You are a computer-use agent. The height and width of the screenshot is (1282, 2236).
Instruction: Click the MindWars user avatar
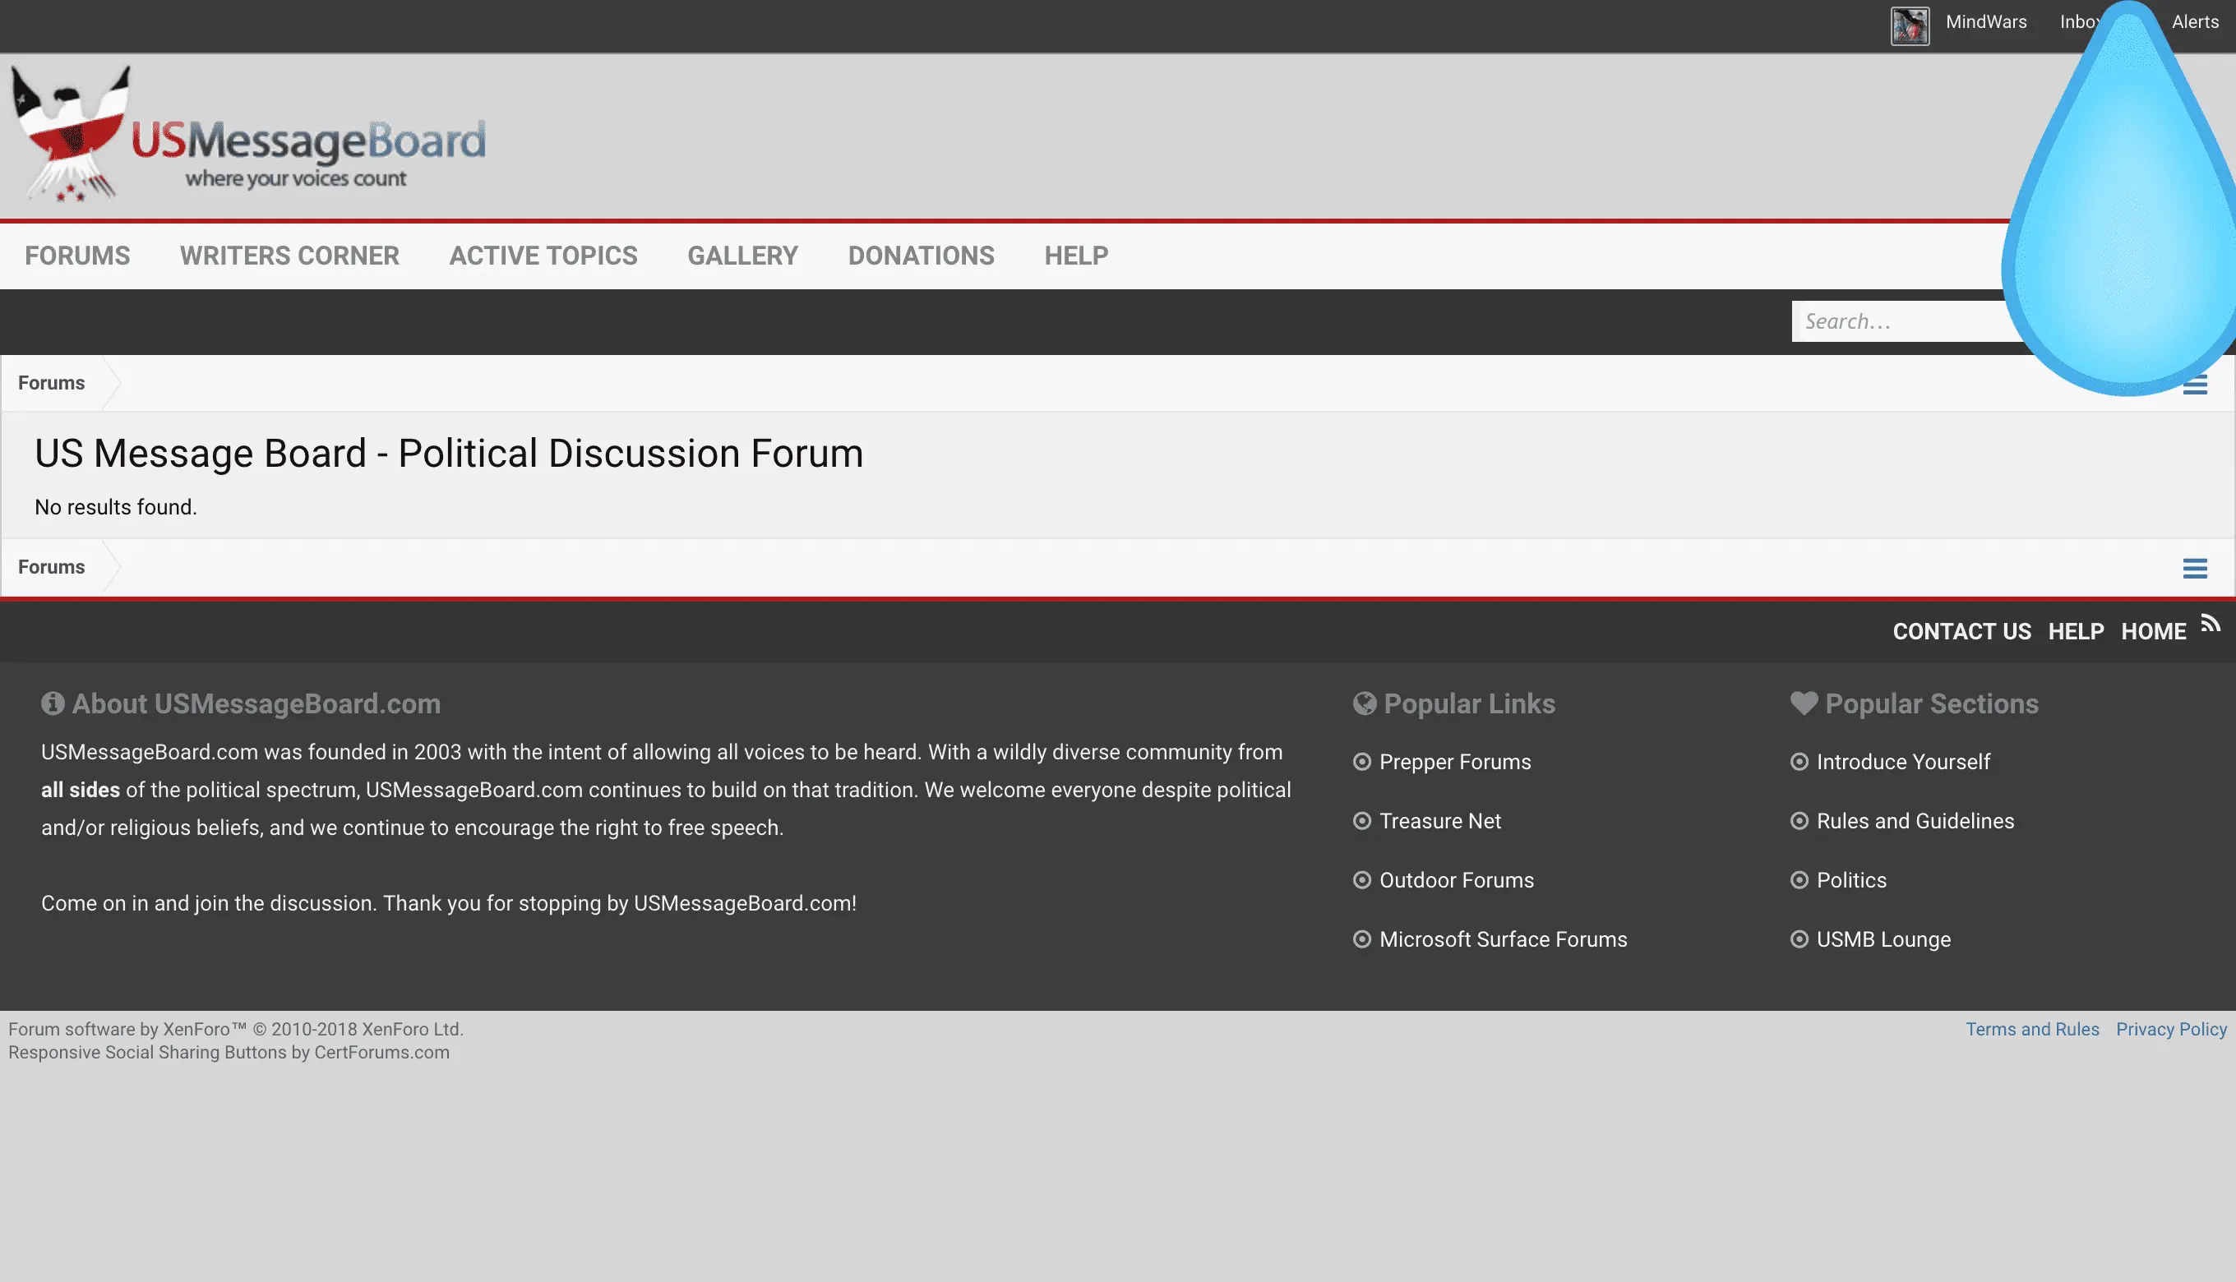[x=1910, y=25]
